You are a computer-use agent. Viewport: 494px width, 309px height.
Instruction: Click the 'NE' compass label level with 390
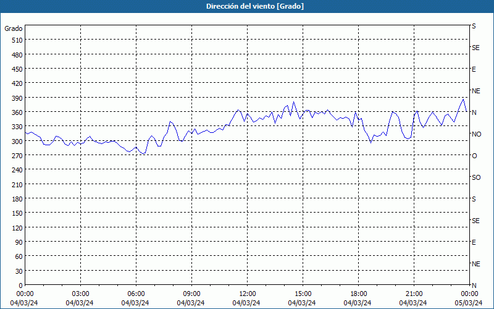click(x=475, y=91)
